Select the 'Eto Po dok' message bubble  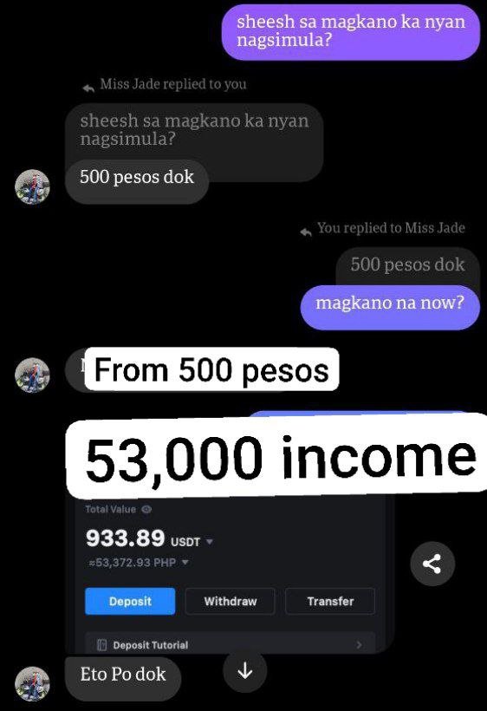point(123,679)
